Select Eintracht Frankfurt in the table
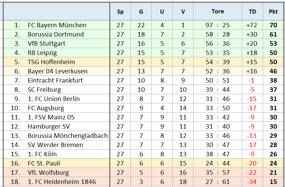The image size is (285, 187). point(55,81)
